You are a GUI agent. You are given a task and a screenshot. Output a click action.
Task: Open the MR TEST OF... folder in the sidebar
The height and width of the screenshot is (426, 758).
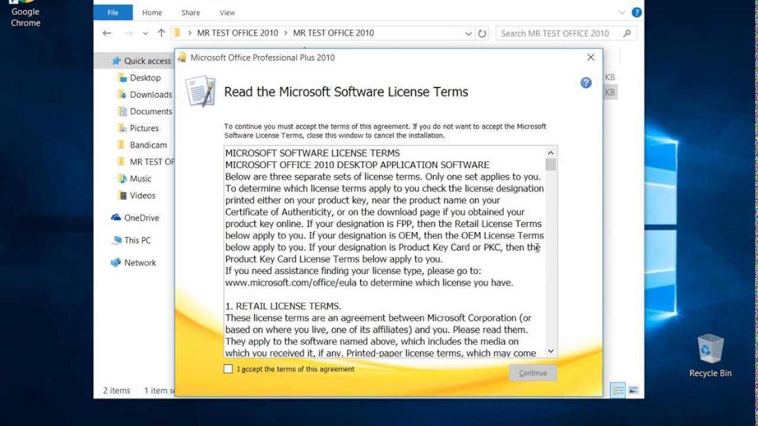point(152,162)
